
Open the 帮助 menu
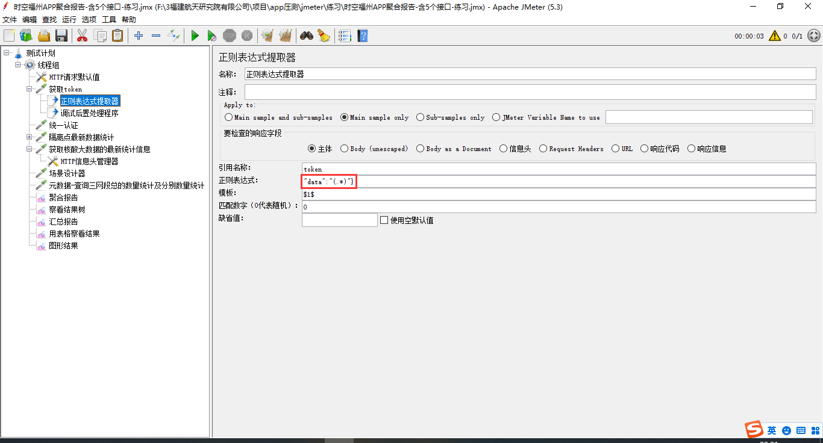tap(129, 19)
